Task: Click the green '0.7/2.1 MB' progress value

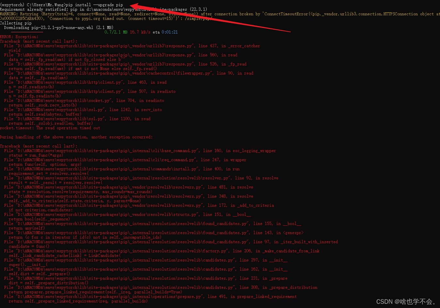Action: point(116,32)
